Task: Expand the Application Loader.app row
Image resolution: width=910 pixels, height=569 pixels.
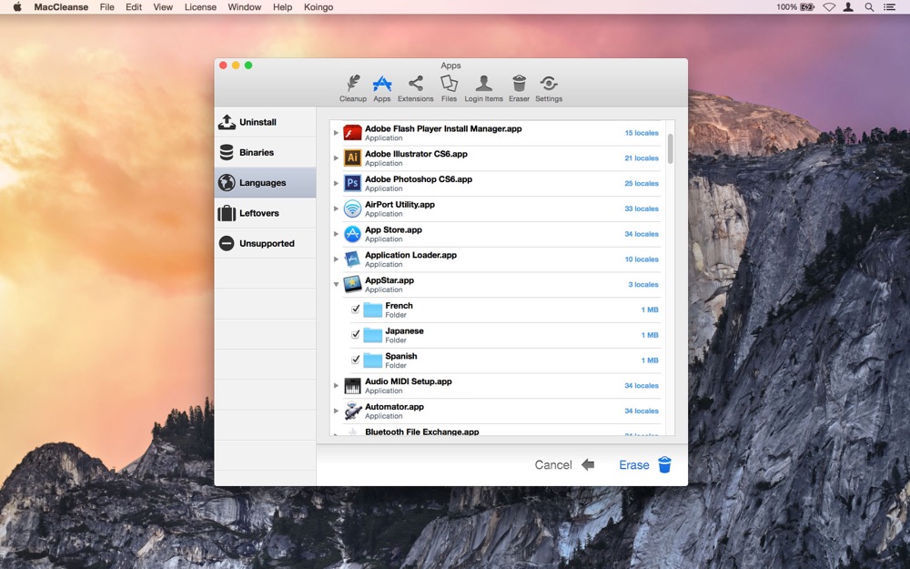Action: [x=336, y=259]
